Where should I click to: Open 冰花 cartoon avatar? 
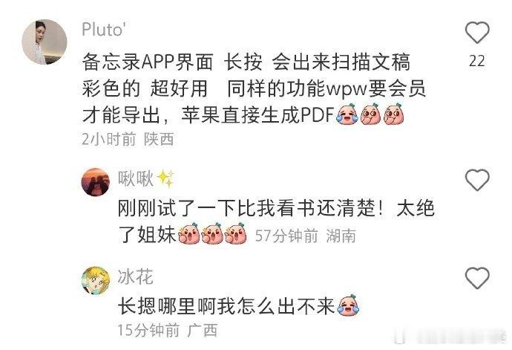[x=95, y=281]
